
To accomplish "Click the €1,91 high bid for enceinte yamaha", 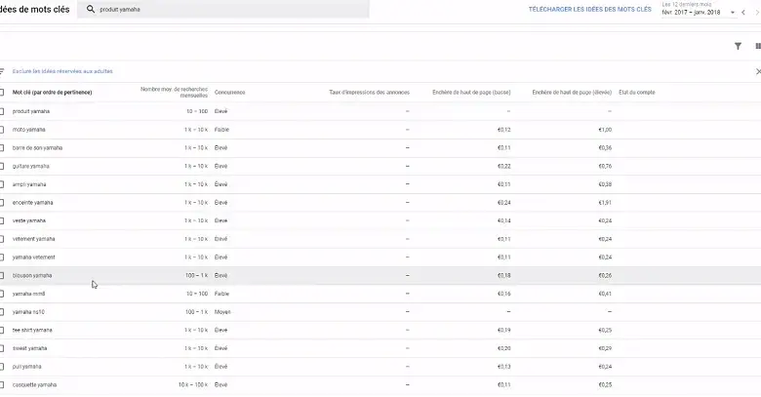I will coord(605,202).
